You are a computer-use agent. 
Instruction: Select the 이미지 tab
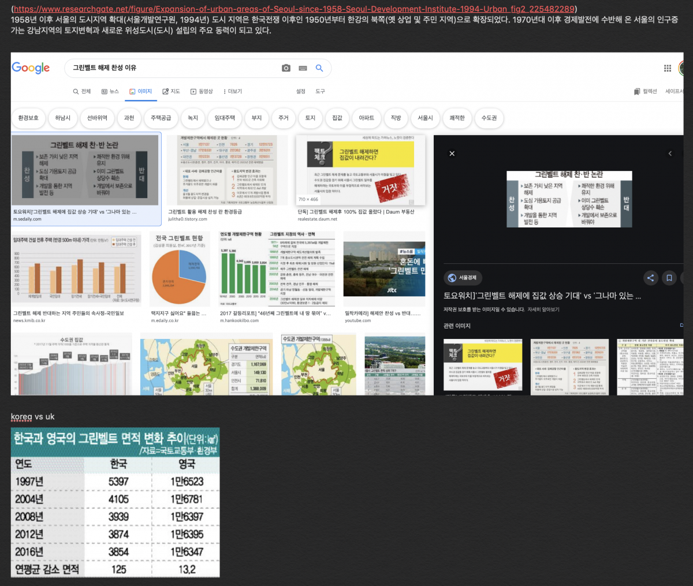point(140,91)
